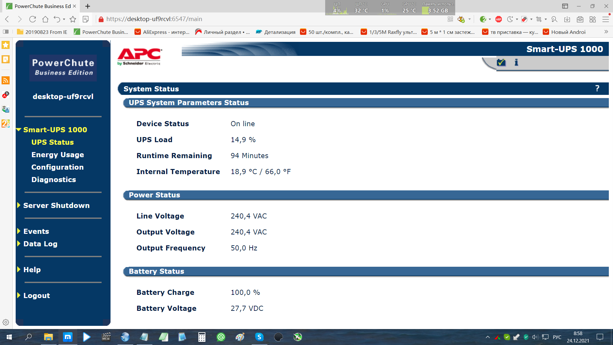Open Windows taskbar search
Image resolution: width=613 pixels, height=345 pixels.
click(x=29, y=337)
